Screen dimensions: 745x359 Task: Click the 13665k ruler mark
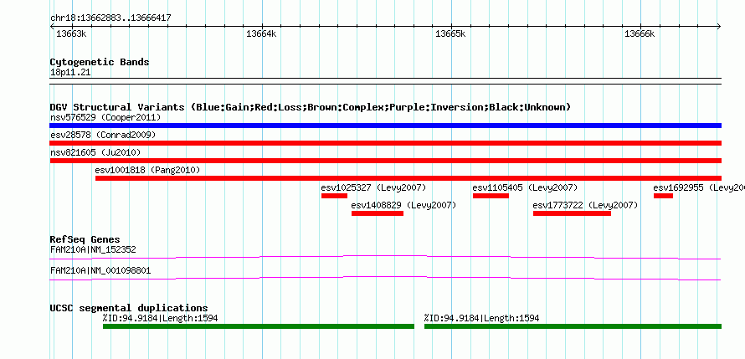tap(450, 33)
